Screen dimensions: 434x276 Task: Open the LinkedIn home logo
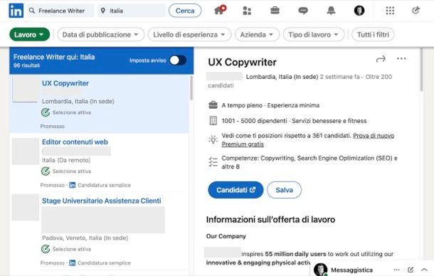tap(16, 11)
